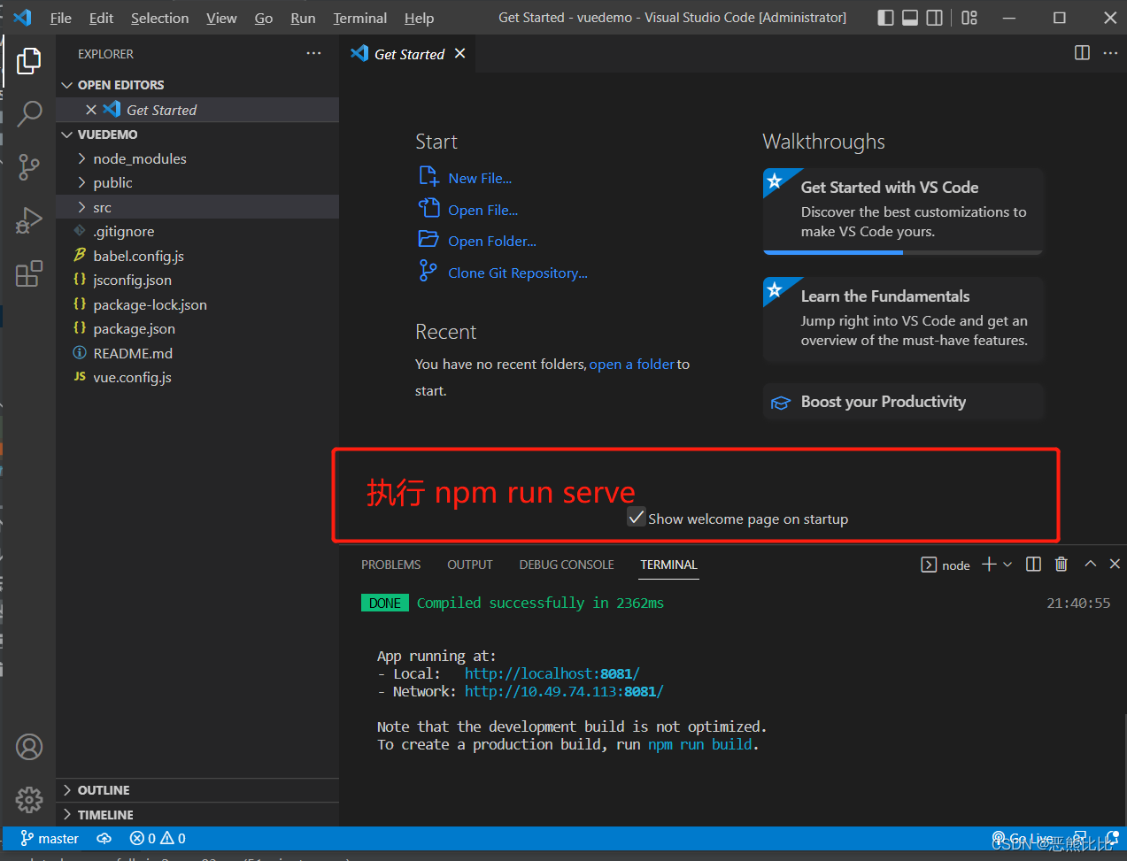This screenshot has width=1127, height=861.
Task: Open Boost your Productivity walkthrough
Action: 903,402
